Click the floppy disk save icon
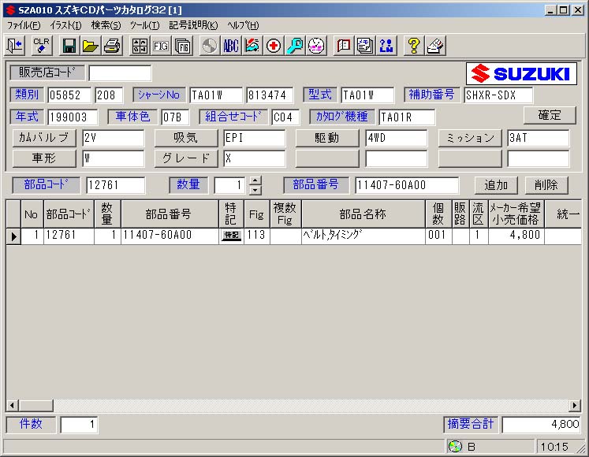Image resolution: width=589 pixels, height=457 pixels. 69,46
